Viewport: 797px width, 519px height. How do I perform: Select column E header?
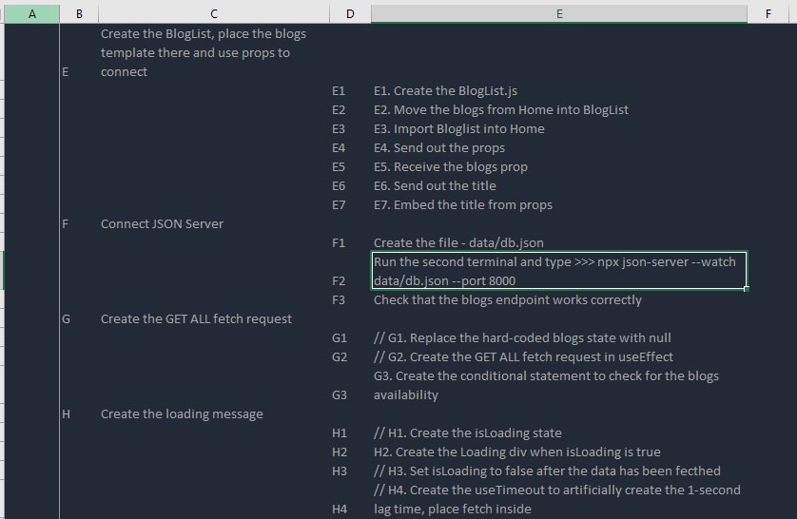pos(559,13)
